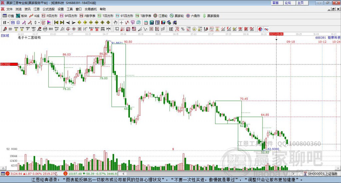
Task: Step chart left with black left-arrow
Action: pyautogui.click(x=68, y=23)
